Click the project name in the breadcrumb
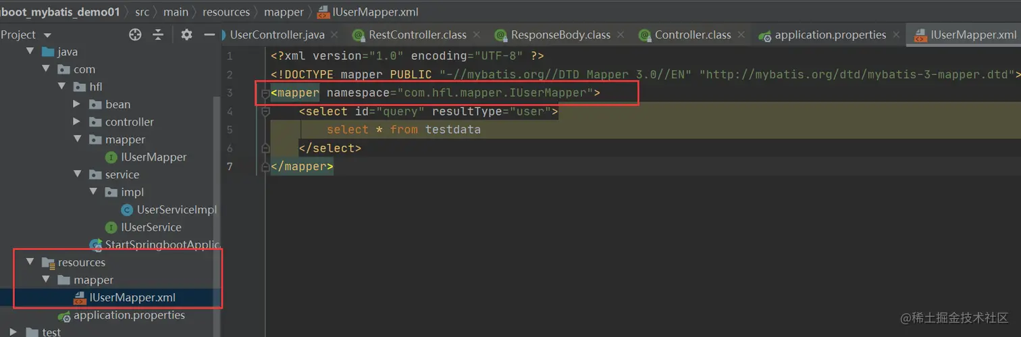Image resolution: width=1021 pixels, height=337 pixels. [60, 11]
